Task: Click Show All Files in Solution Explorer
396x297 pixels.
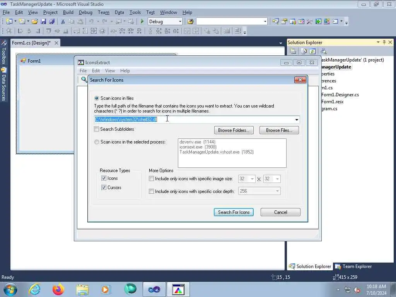Action: point(304,51)
